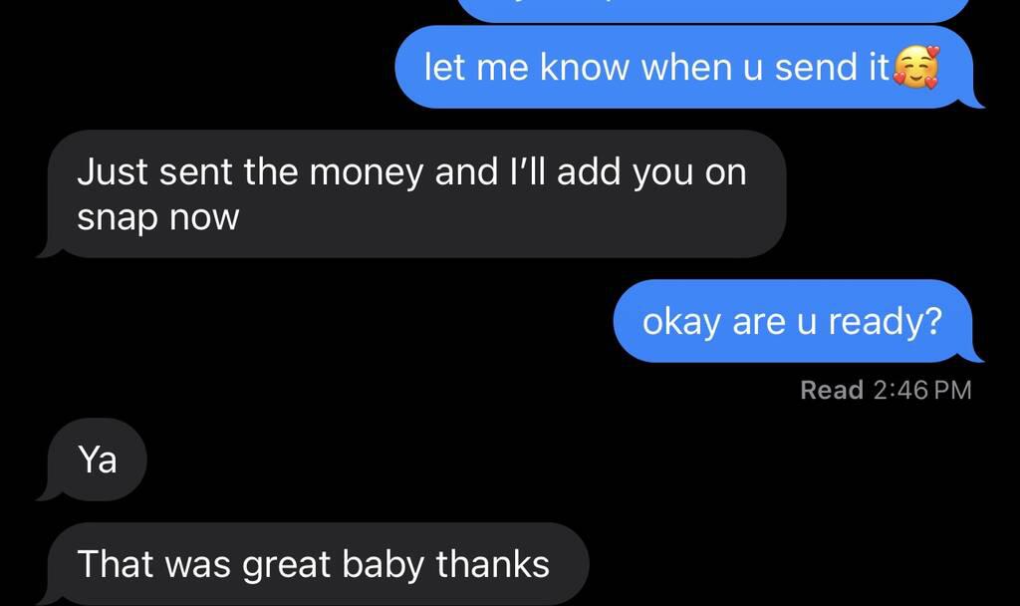1020x606 pixels.
Task: Click the word 'snap' in the gray message
Action: click(118, 218)
